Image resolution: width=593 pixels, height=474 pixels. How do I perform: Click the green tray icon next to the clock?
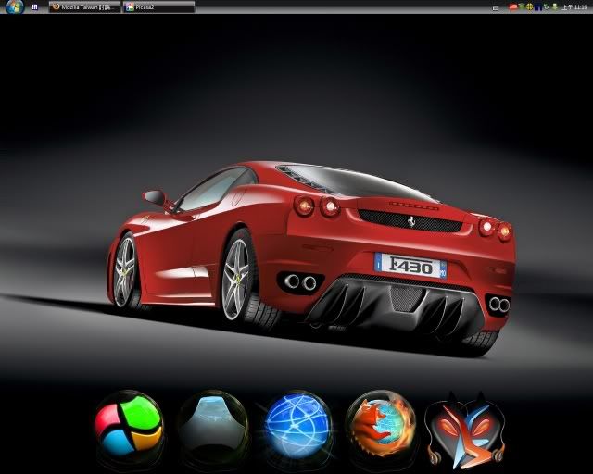(556, 6)
